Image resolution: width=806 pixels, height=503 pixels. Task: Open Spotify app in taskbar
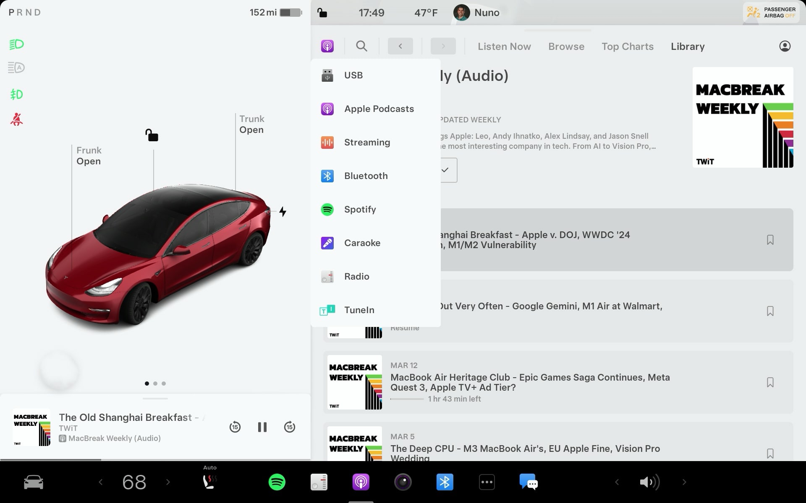(x=277, y=482)
